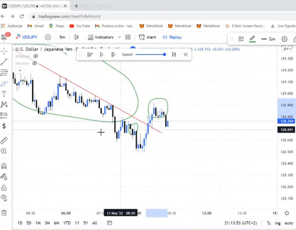Select the All date range

click(x=95, y=223)
